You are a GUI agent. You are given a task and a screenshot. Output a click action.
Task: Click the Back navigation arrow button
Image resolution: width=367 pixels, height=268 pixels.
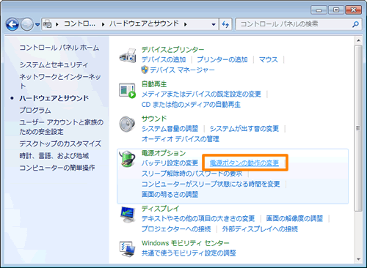pos(12,24)
